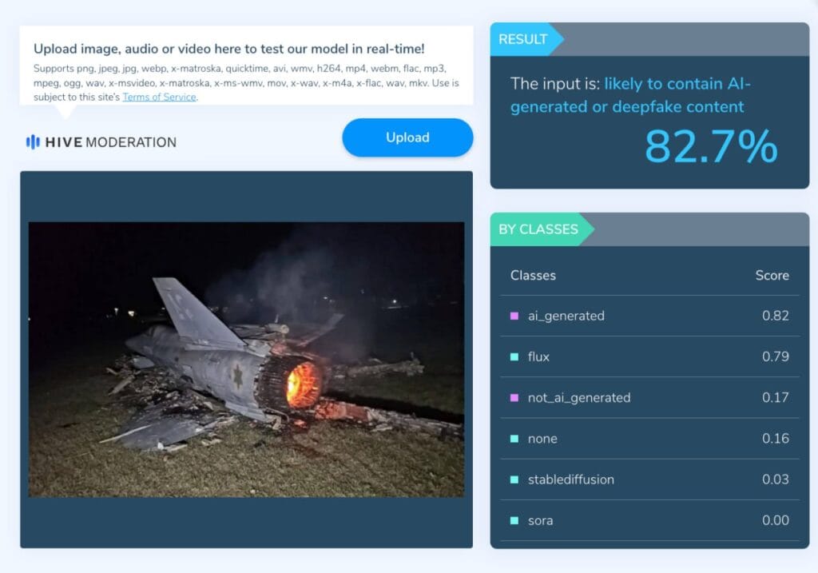Click the cyan swatch beside none

coord(514,439)
